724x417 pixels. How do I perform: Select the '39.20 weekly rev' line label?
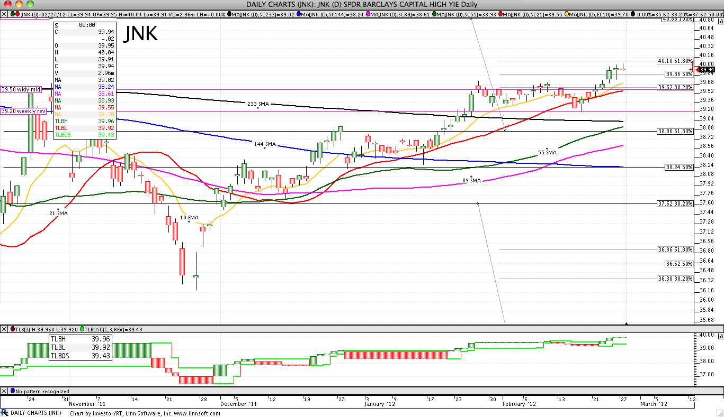point(23,111)
